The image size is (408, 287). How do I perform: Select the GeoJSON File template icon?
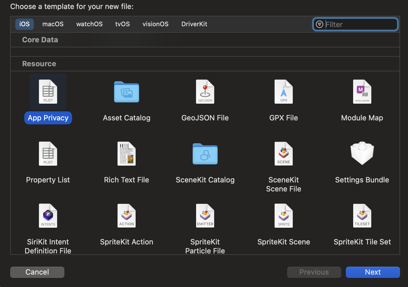click(205, 92)
